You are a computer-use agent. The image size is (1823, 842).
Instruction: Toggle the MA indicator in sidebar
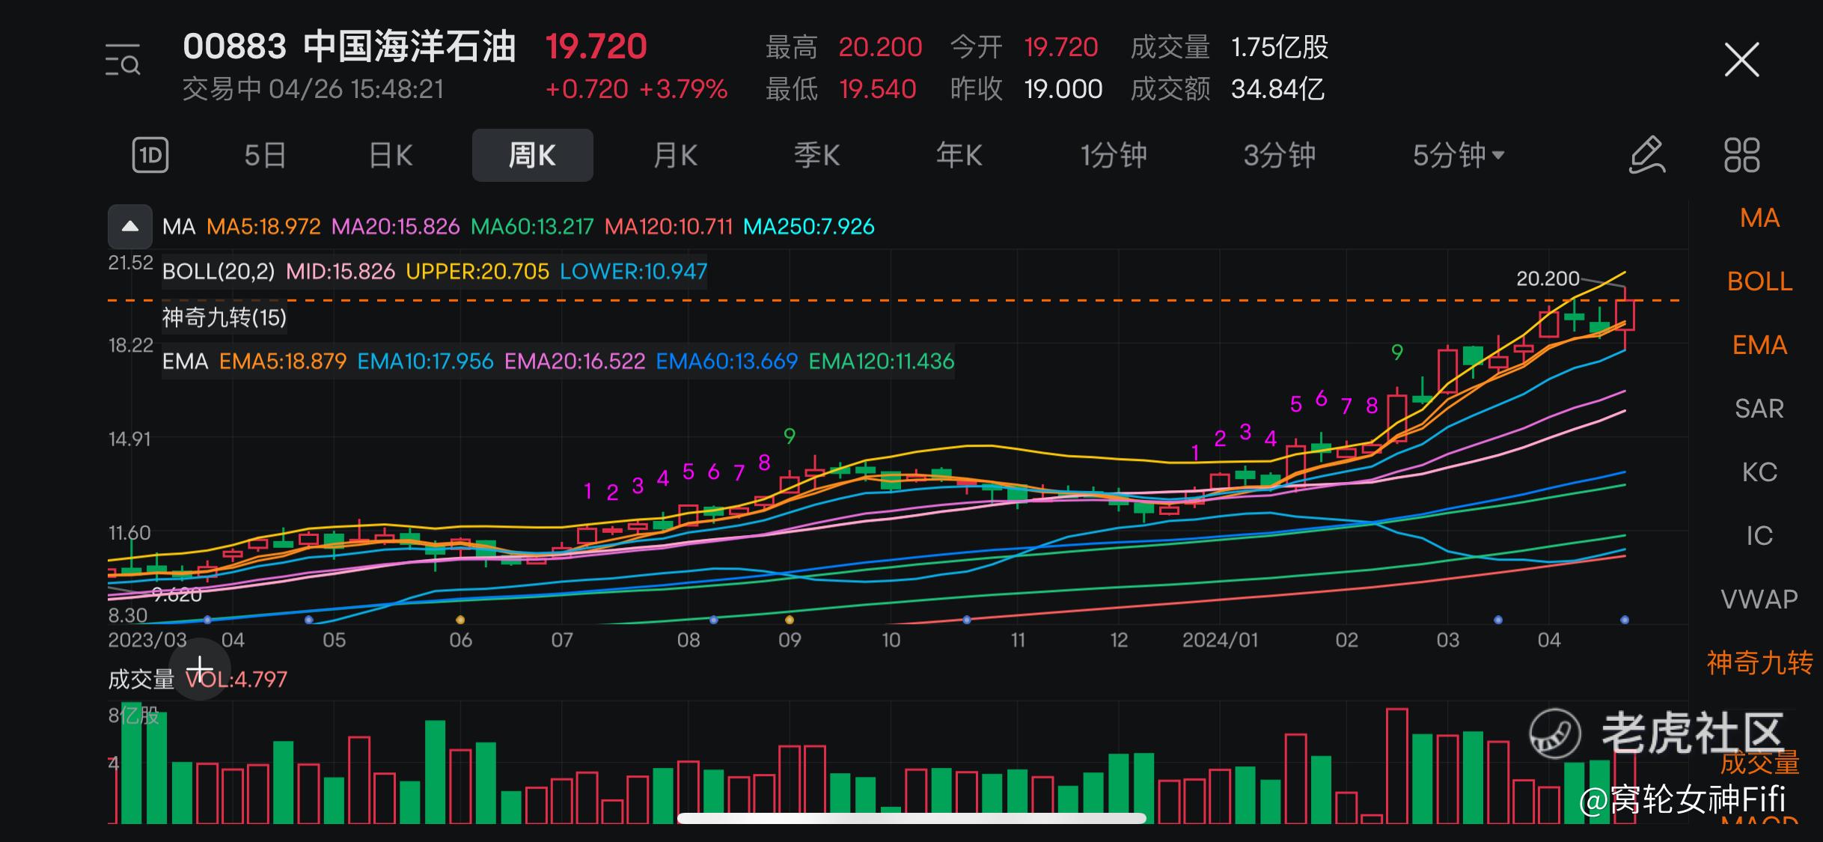click(x=1759, y=218)
